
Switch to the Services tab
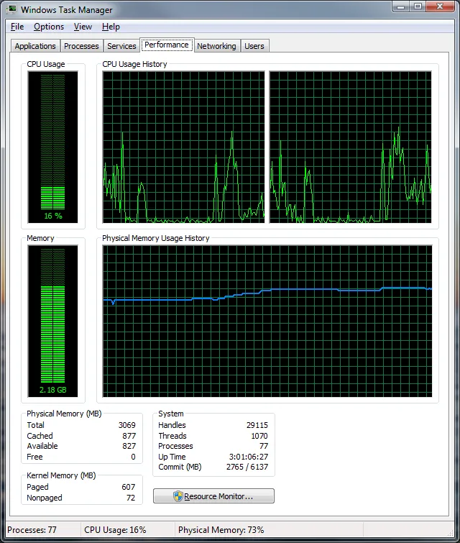121,46
